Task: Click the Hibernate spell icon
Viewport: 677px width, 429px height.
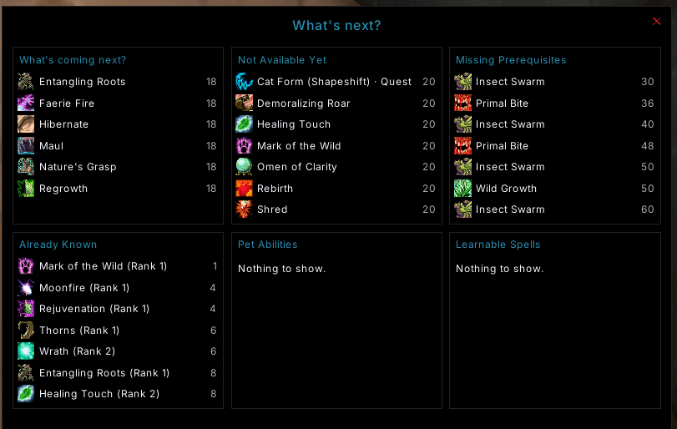Action: pos(26,124)
